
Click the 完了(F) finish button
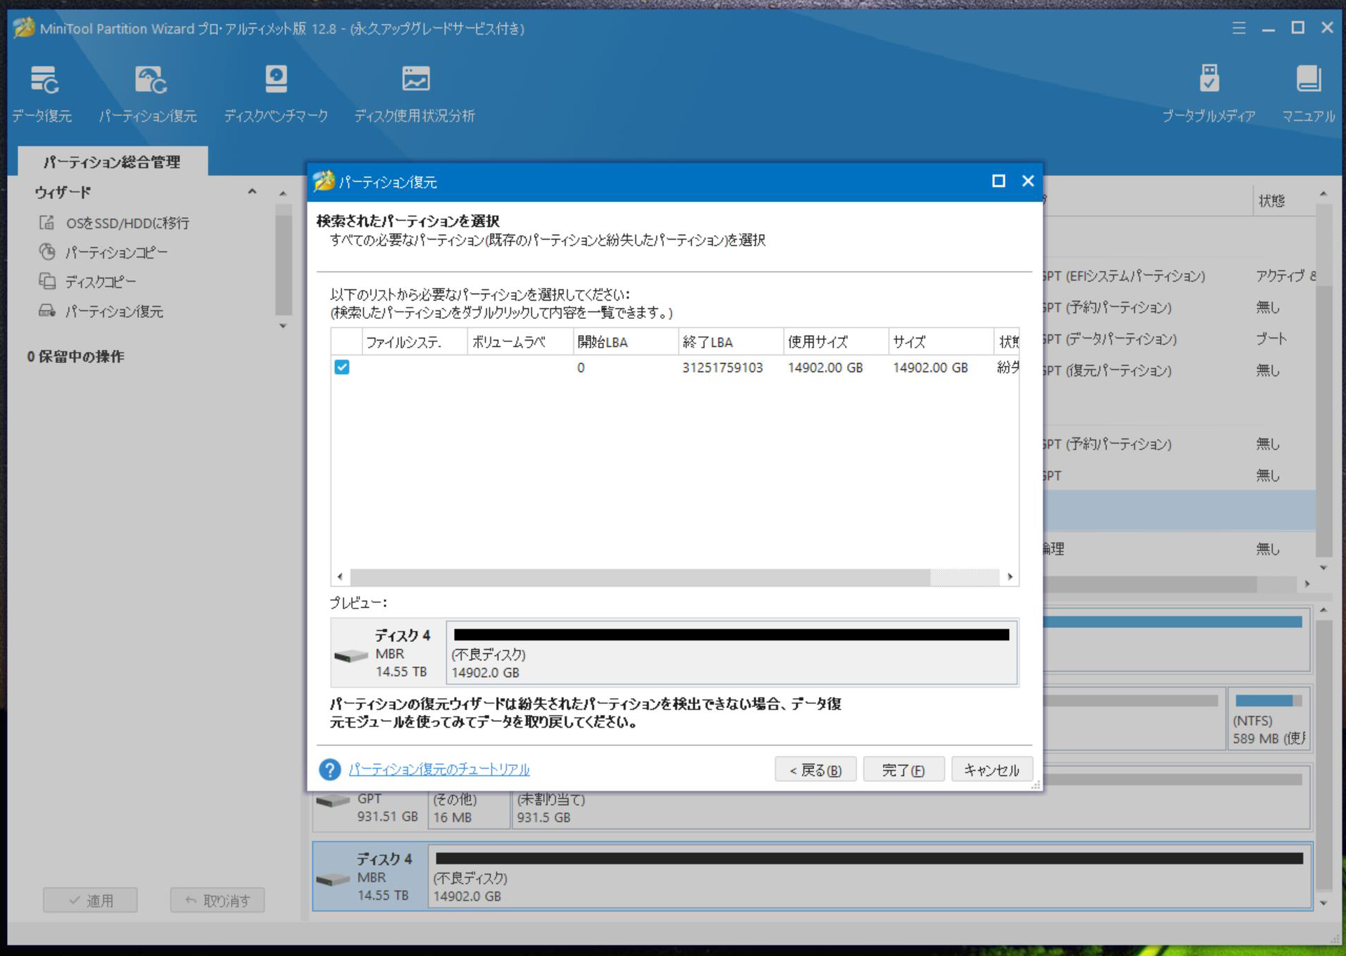coord(904,770)
